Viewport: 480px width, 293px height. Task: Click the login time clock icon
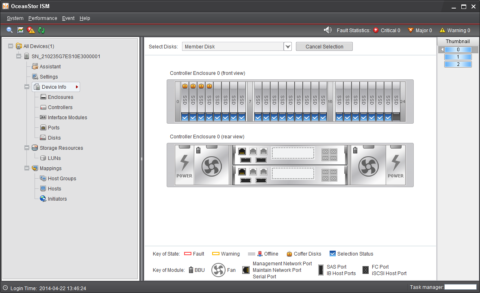5,288
